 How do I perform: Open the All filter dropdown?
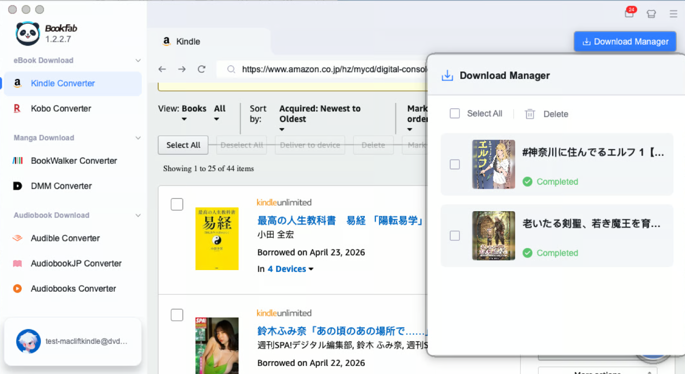(x=220, y=114)
